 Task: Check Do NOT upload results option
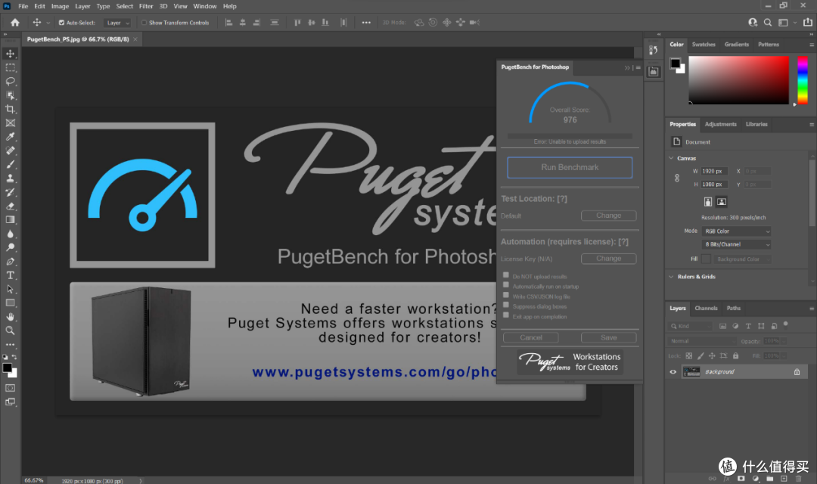click(505, 275)
